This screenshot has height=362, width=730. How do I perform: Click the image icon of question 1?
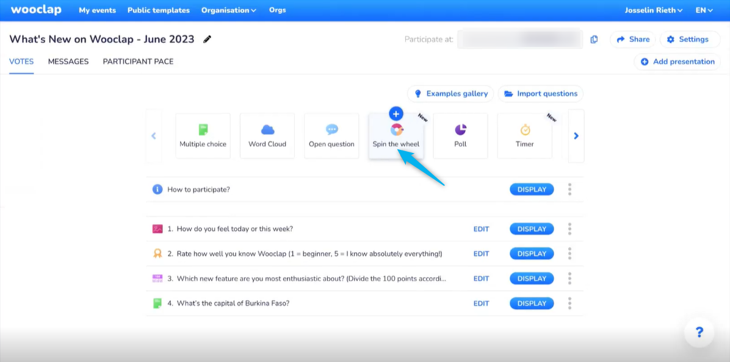point(157,229)
